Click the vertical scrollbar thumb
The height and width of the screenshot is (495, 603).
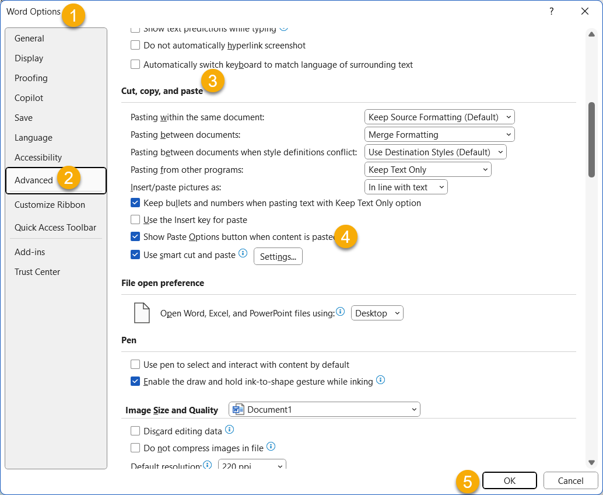pos(591,139)
